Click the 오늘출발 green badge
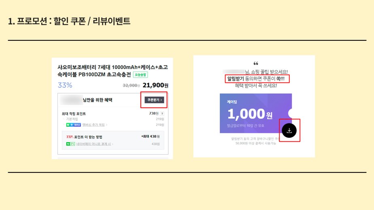This screenshot has height=210, width=374. tap(140, 75)
